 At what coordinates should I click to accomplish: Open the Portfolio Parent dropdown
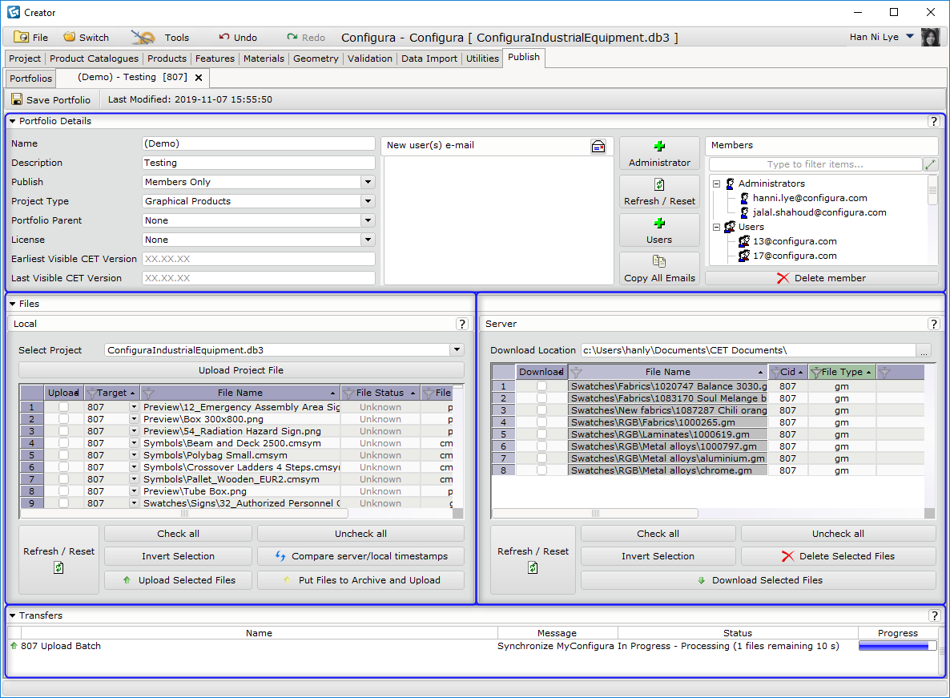[368, 220]
